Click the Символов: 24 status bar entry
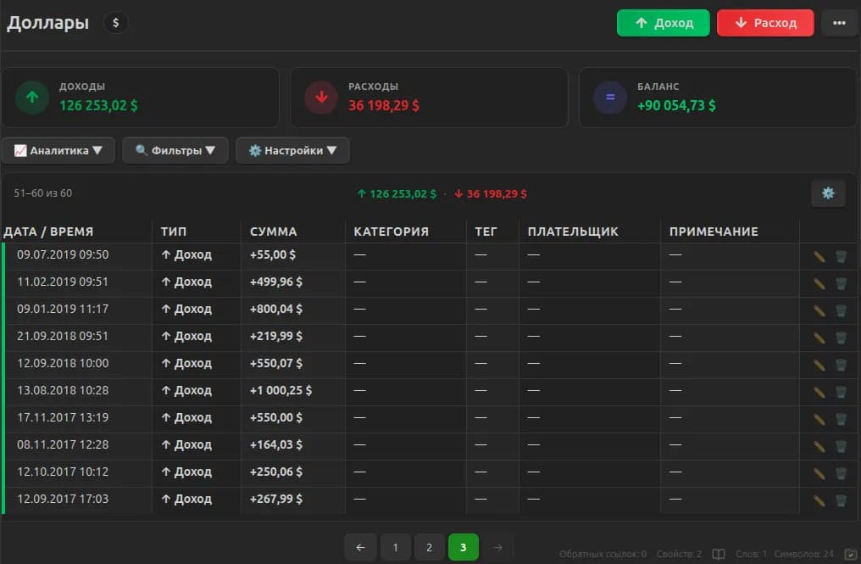This screenshot has height=564, width=861. (x=803, y=554)
